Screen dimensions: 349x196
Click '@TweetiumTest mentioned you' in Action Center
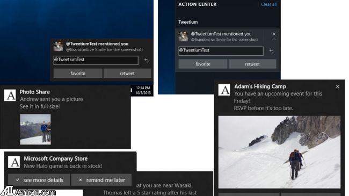[221, 34]
